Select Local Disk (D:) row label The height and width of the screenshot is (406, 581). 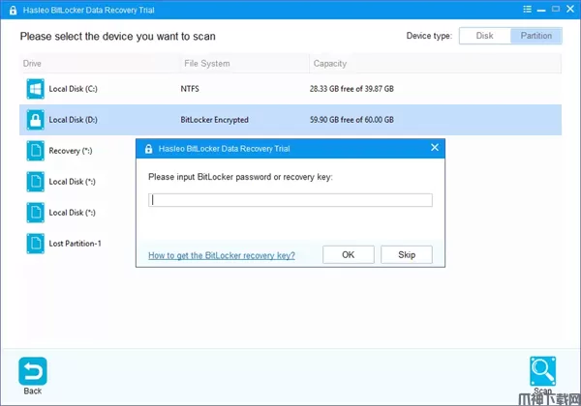click(73, 120)
